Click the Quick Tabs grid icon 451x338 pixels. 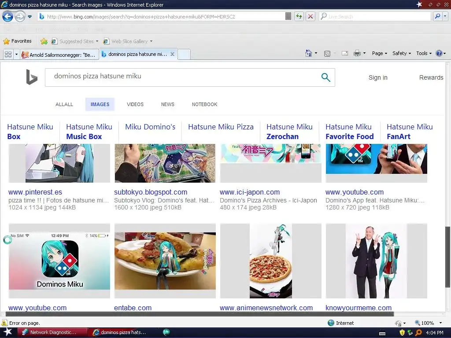click(8, 54)
